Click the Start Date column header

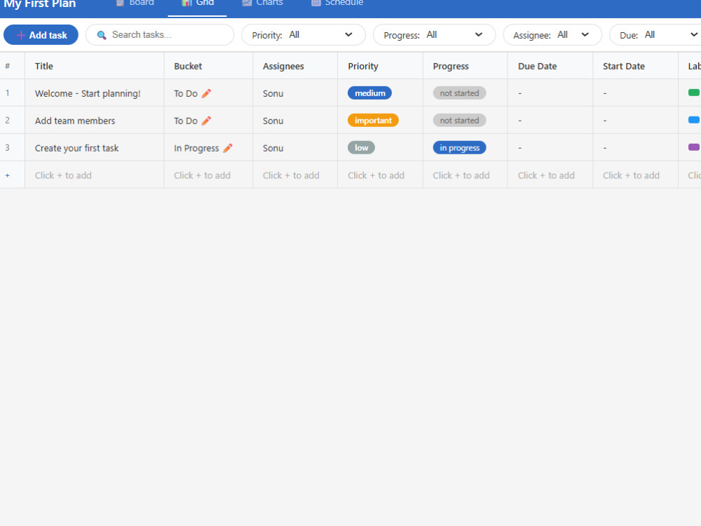pos(635,66)
